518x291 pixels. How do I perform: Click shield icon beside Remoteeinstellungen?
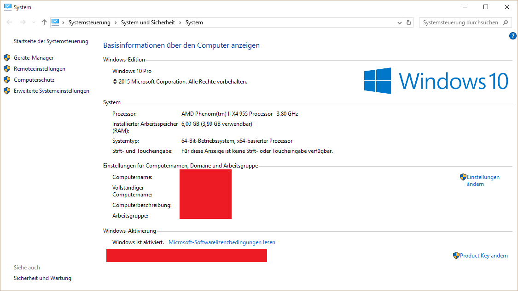(x=7, y=69)
